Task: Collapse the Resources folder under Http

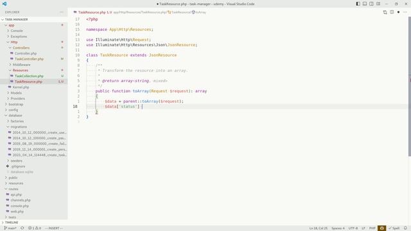Action: 20,70
